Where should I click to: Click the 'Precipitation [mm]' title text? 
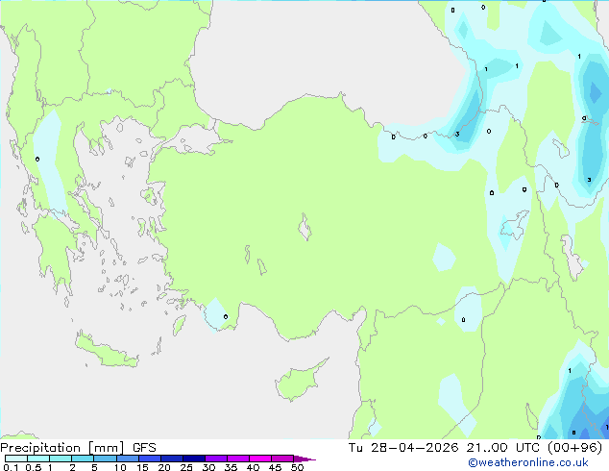[62, 448]
